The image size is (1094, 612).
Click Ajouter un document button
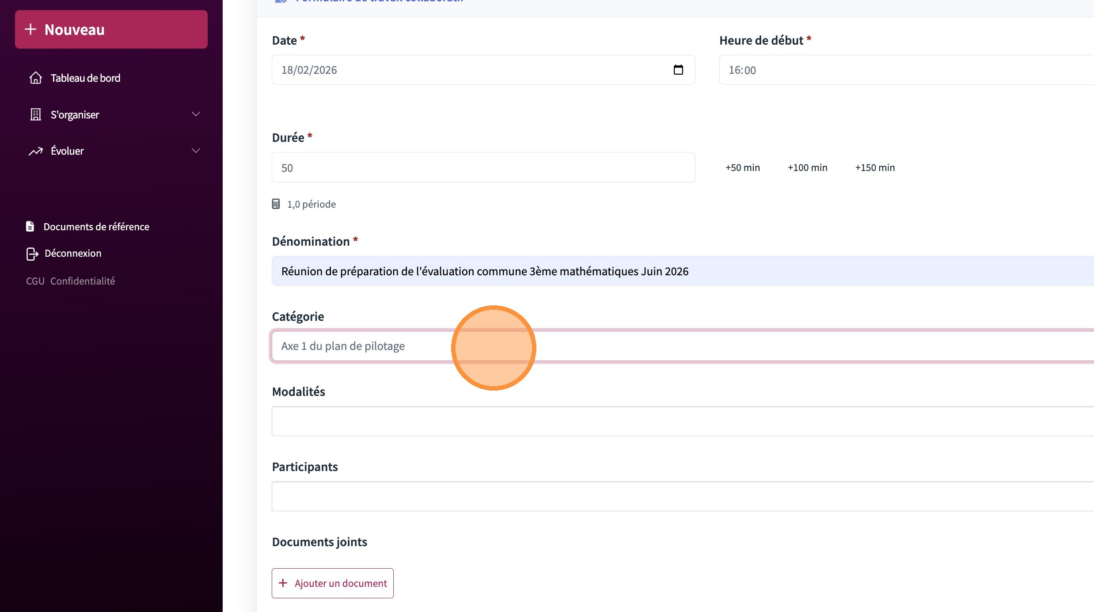click(333, 583)
